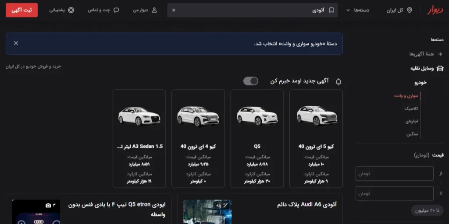Image resolution: width=449 pixels, height=224 pixels.
Task: Click average price ۸/۵۹ میلیارد text
Action: pos(139,164)
